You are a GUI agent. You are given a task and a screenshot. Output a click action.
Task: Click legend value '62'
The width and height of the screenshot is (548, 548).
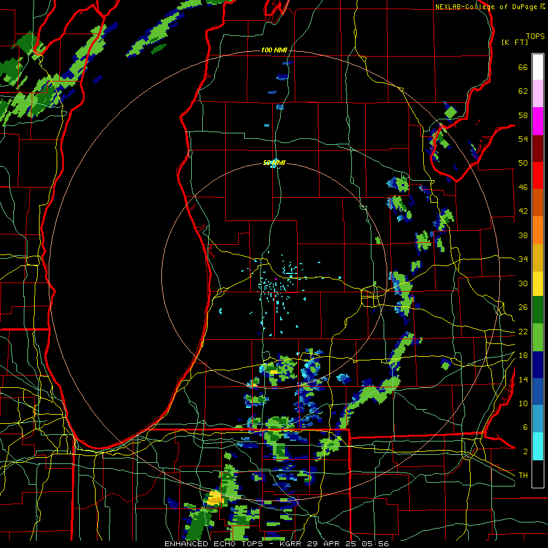(523, 91)
